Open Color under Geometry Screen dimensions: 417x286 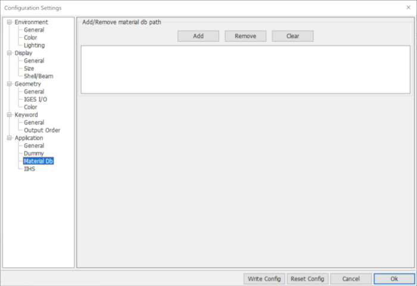click(x=30, y=107)
